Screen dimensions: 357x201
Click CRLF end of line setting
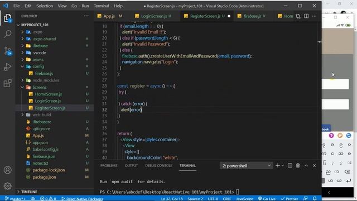[x=227, y=199]
